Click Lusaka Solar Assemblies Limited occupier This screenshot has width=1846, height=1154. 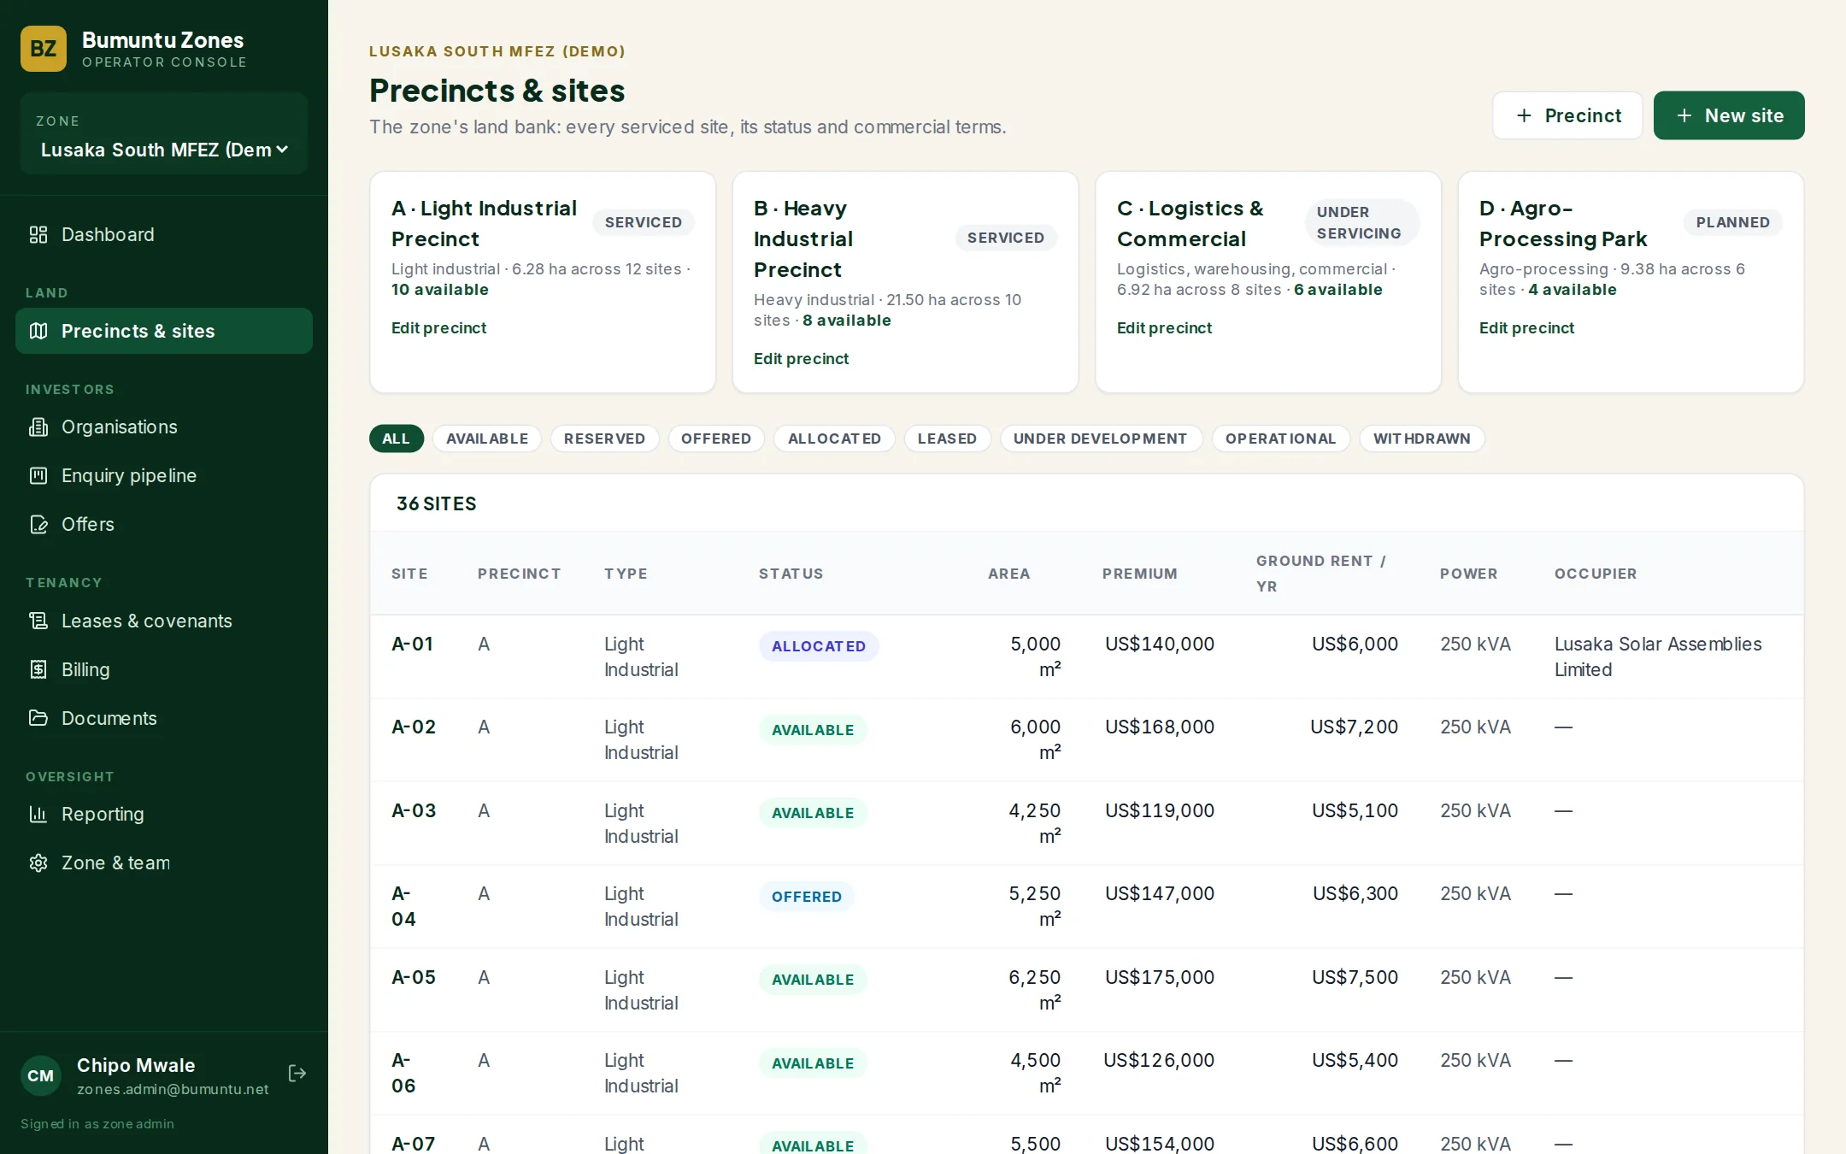pyautogui.click(x=1658, y=656)
